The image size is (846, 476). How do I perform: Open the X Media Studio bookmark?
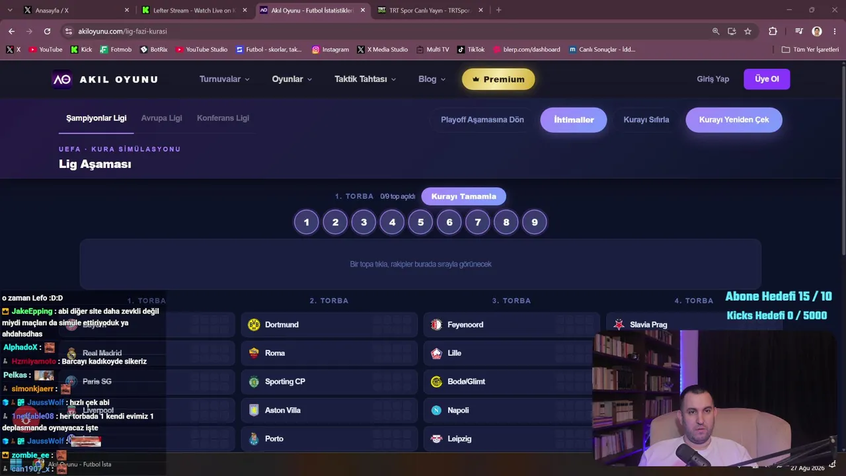(x=382, y=50)
